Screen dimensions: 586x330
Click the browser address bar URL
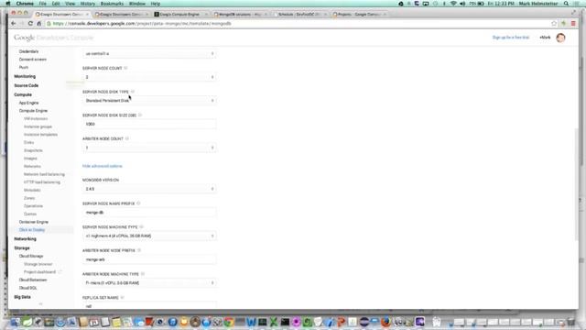143,24
